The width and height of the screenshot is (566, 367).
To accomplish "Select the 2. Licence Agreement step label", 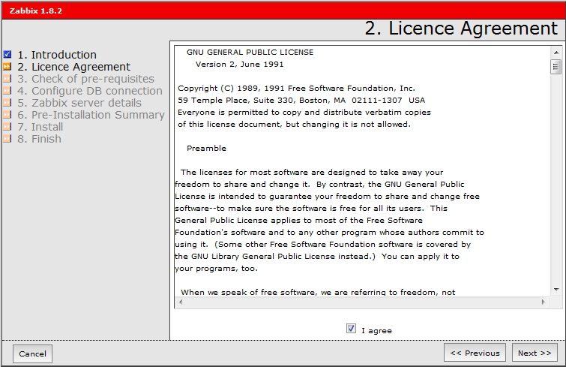I will (73, 67).
